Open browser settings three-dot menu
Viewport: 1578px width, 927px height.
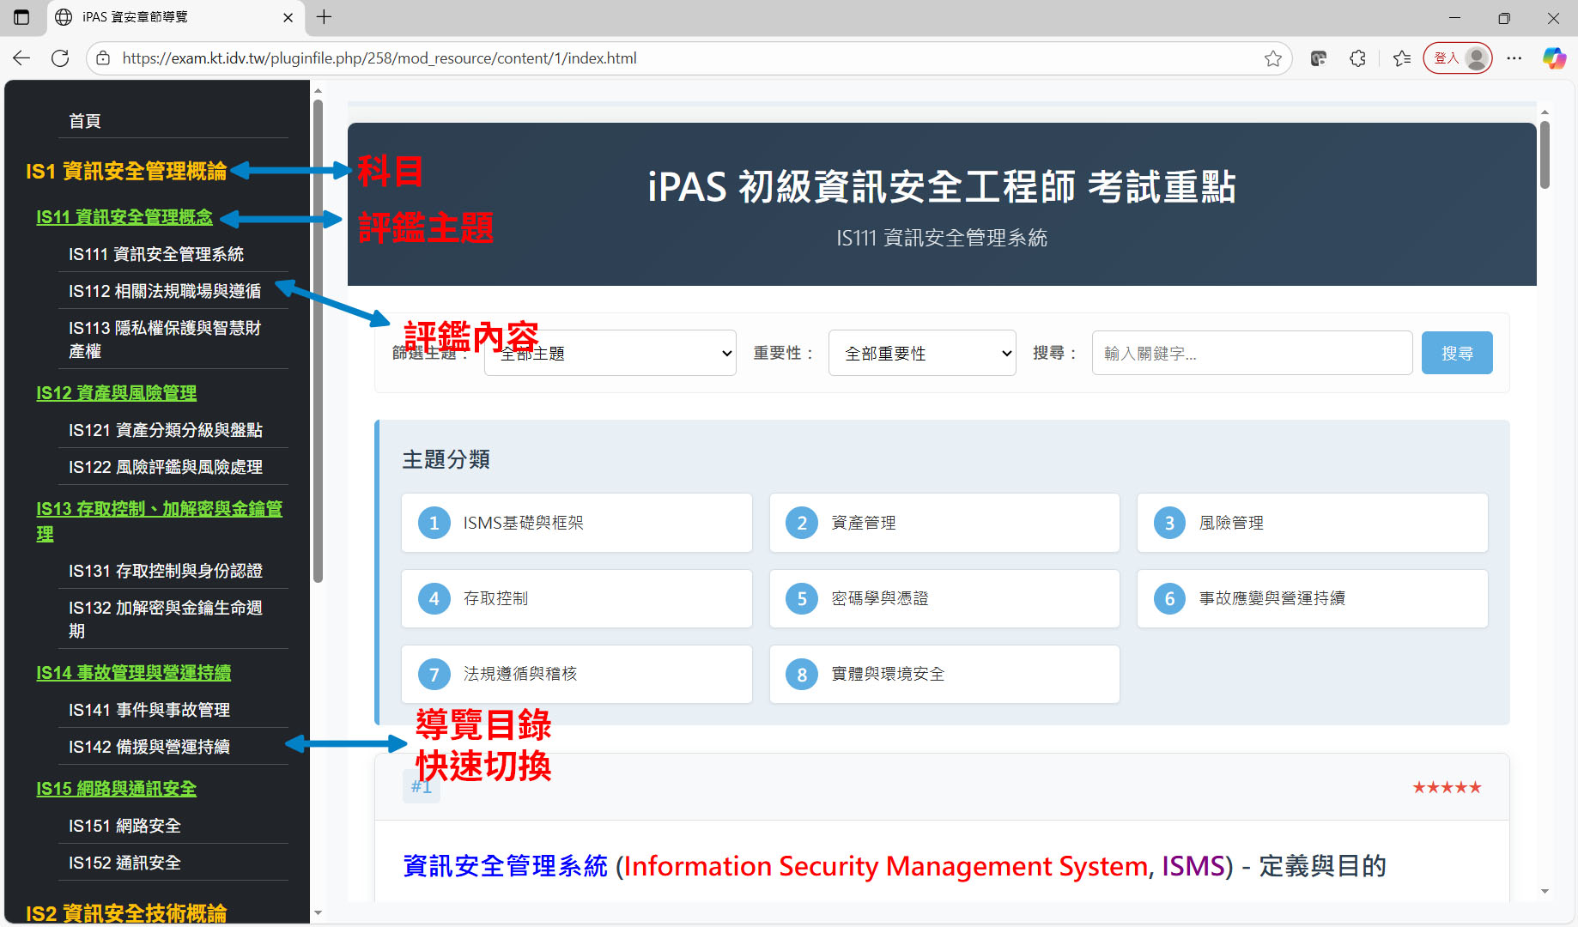tap(1514, 58)
